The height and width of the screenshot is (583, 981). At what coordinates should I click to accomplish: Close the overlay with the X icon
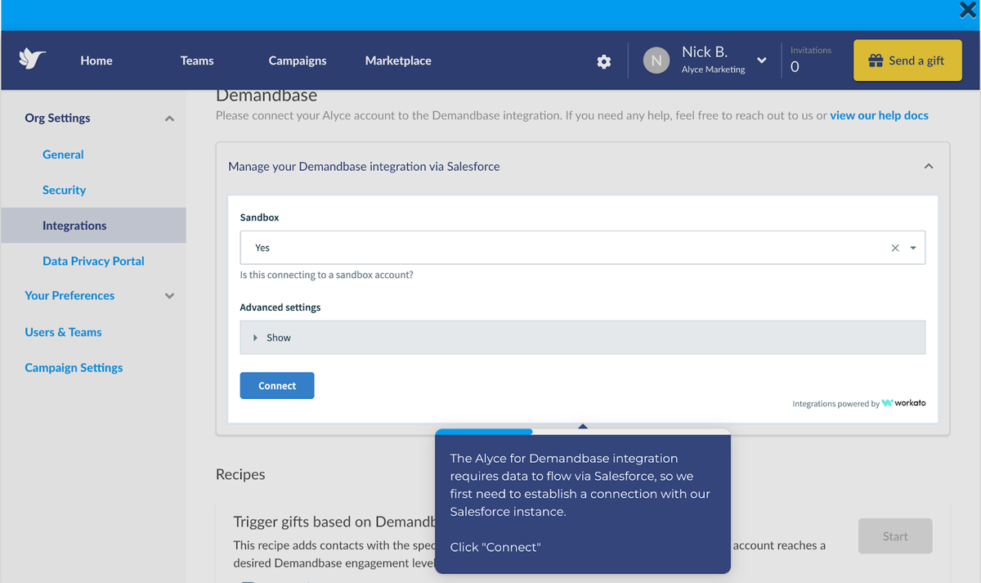pyautogui.click(x=969, y=10)
